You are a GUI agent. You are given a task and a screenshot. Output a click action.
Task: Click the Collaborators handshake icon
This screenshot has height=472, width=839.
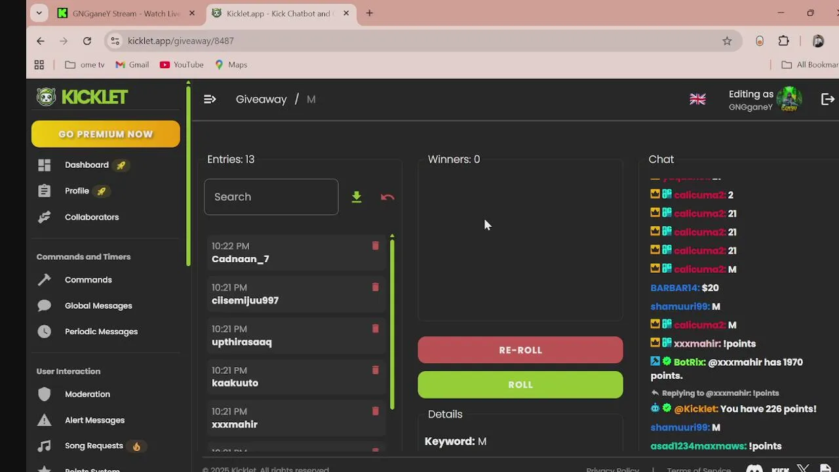44,217
